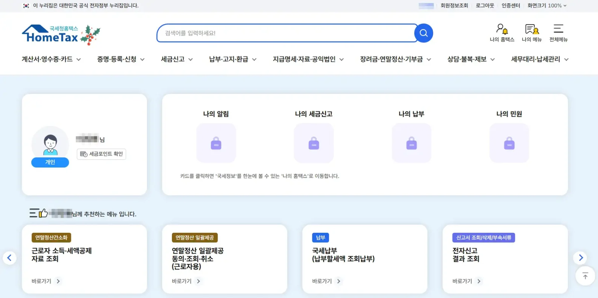The height and width of the screenshot is (298, 598).
Task: Click 나의 민원 heading
Action: click(x=509, y=114)
